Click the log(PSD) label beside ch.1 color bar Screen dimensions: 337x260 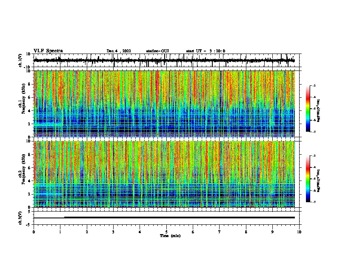pyautogui.click(x=318, y=110)
